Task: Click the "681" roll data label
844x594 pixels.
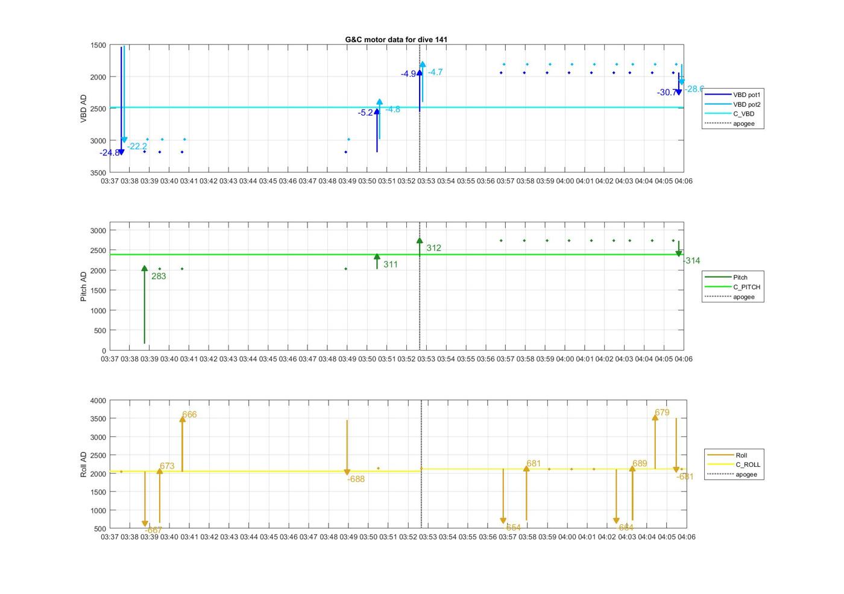Action: 534,464
